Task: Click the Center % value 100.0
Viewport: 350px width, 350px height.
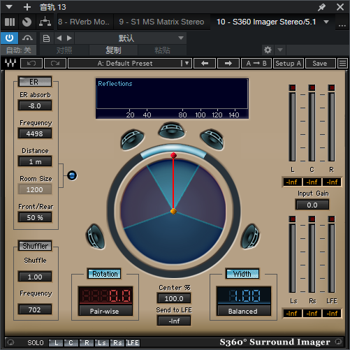Action: (174, 298)
